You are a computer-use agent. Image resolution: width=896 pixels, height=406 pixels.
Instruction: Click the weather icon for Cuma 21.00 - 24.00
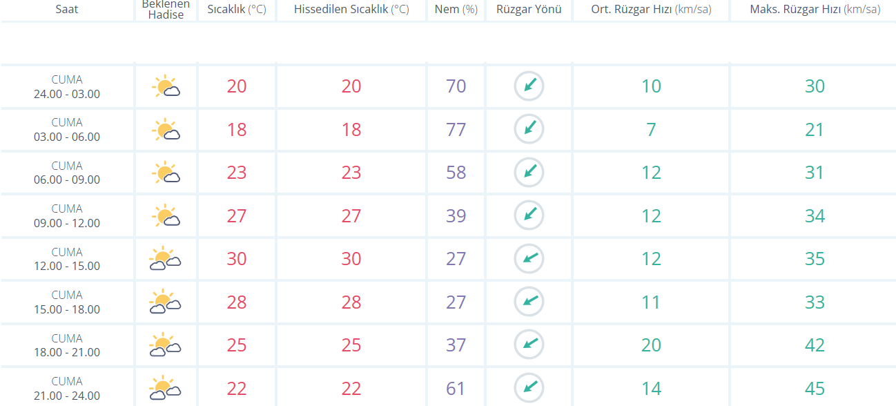point(166,388)
